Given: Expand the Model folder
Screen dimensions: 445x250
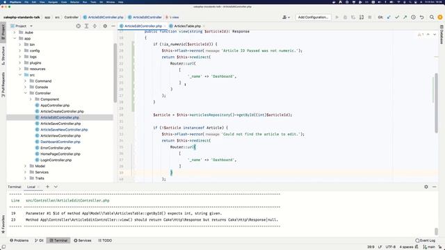Looking at the screenshot, I should point(25,166).
